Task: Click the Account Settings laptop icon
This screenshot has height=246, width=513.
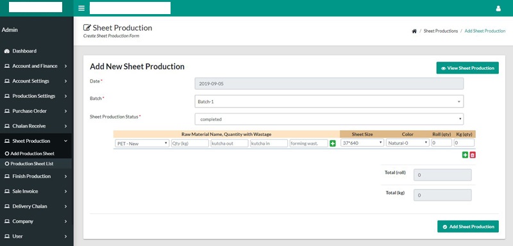Action: (x=7, y=81)
